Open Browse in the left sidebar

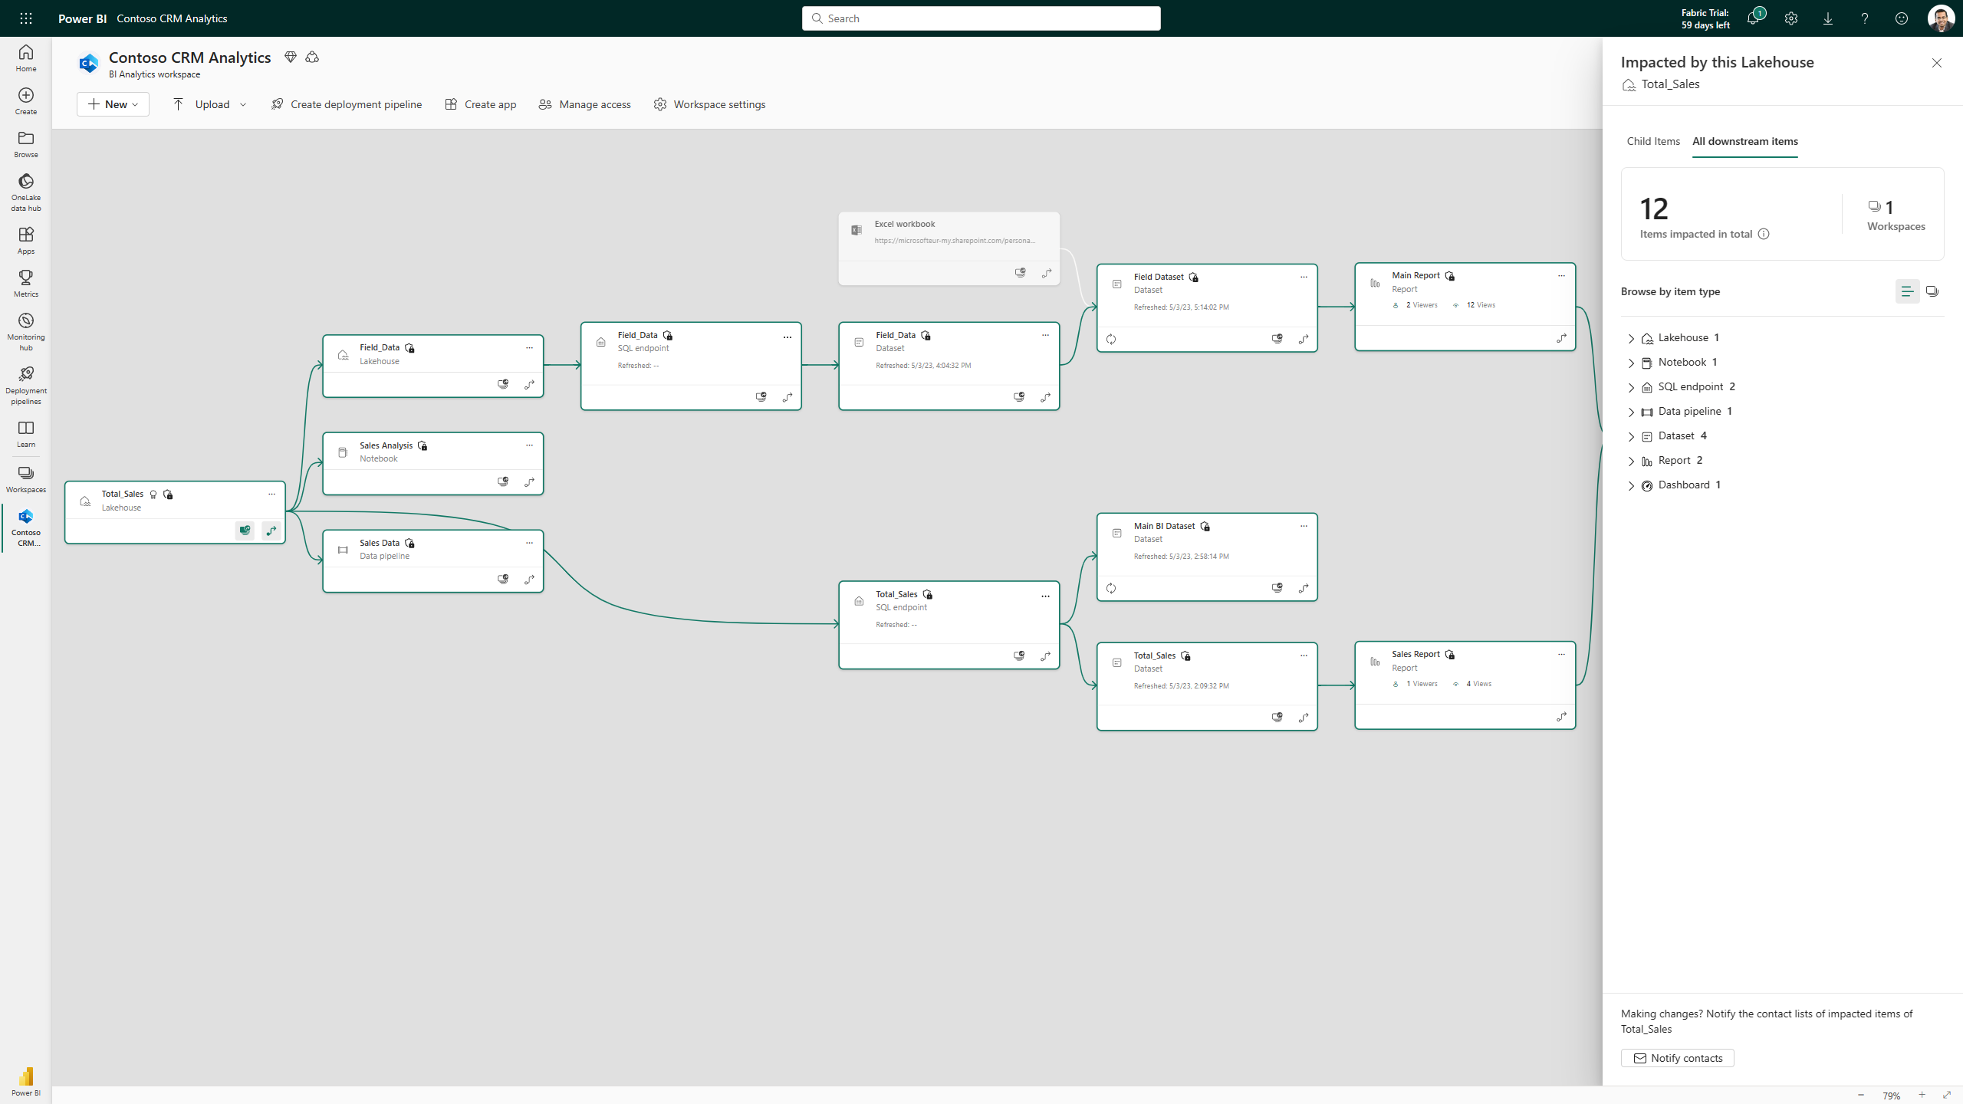tap(26, 144)
